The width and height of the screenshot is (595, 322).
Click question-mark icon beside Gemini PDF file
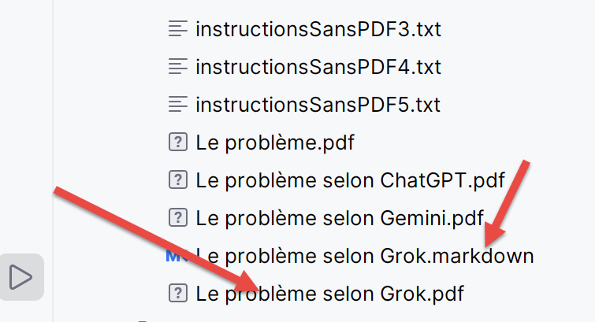pos(177,217)
